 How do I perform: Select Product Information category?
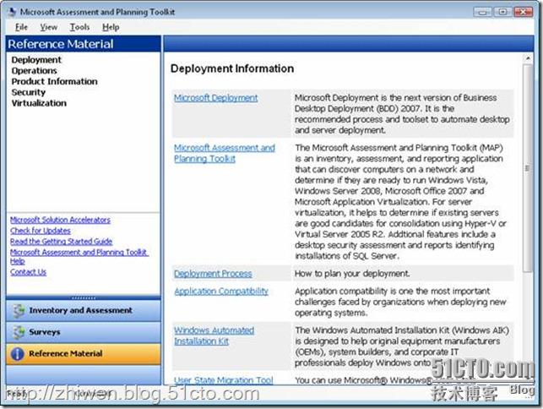point(54,81)
